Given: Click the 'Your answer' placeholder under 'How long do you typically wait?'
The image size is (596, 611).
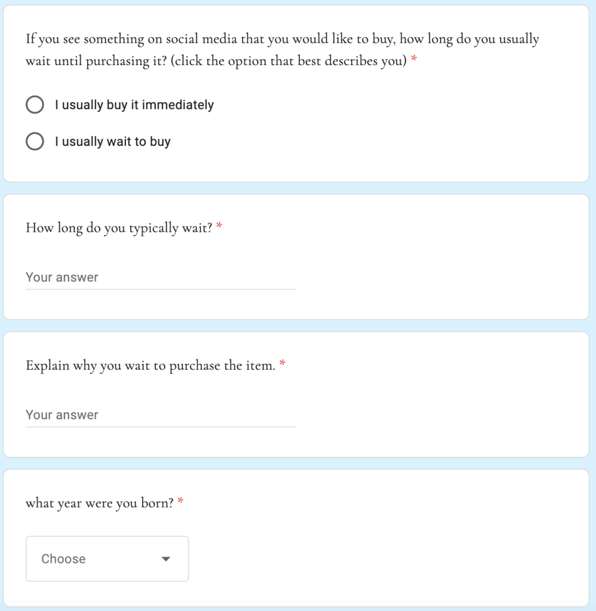Looking at the screenshot, I should coord(62,278).
